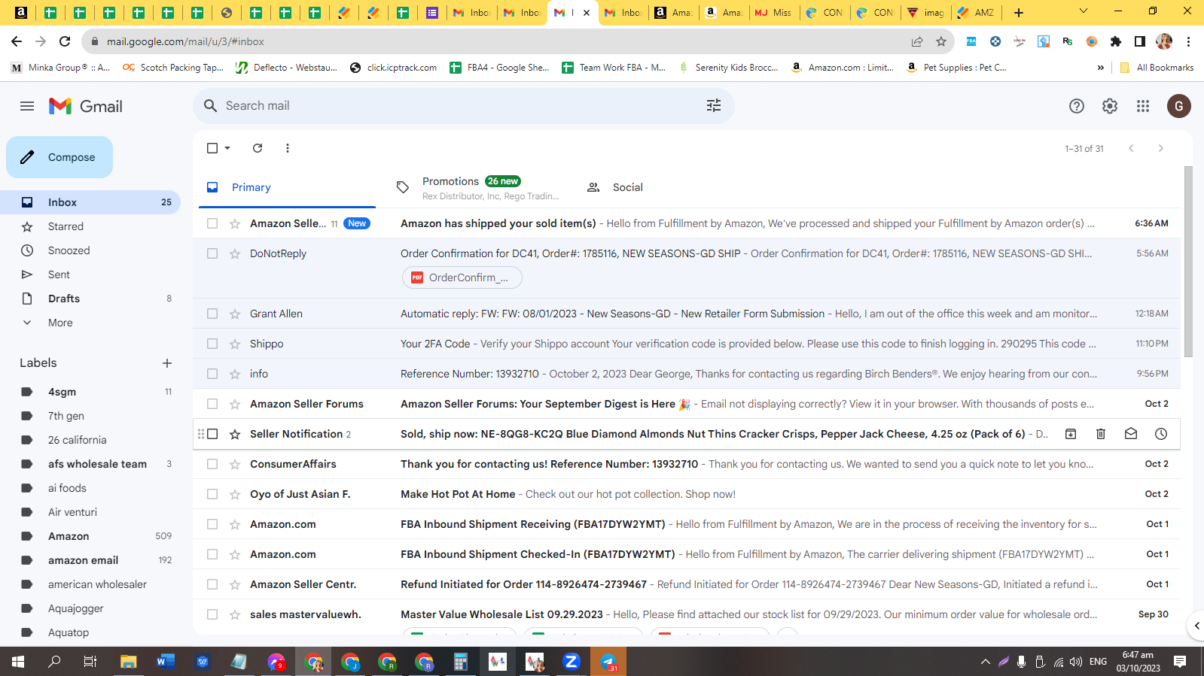Open the More options three-dot menu
Viewport: 1204px width, 676px height.
click(x=288, y=148)
